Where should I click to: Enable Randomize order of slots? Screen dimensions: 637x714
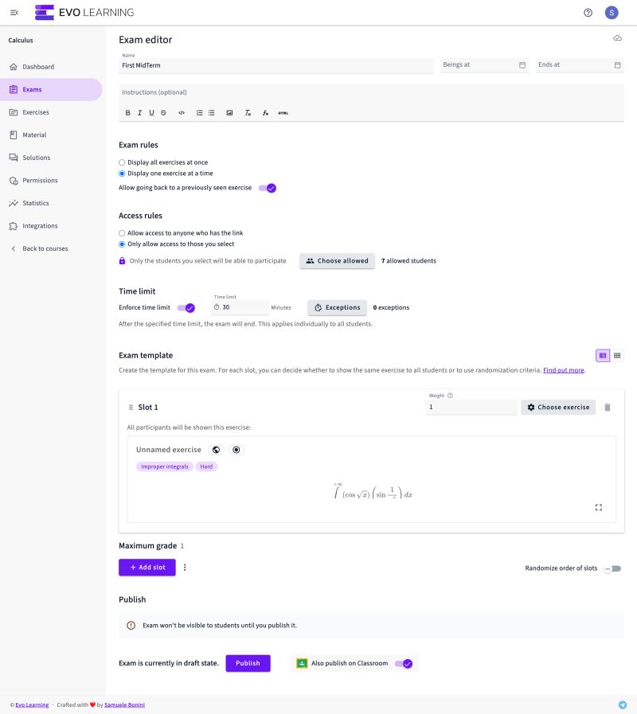tap(612, 568)
